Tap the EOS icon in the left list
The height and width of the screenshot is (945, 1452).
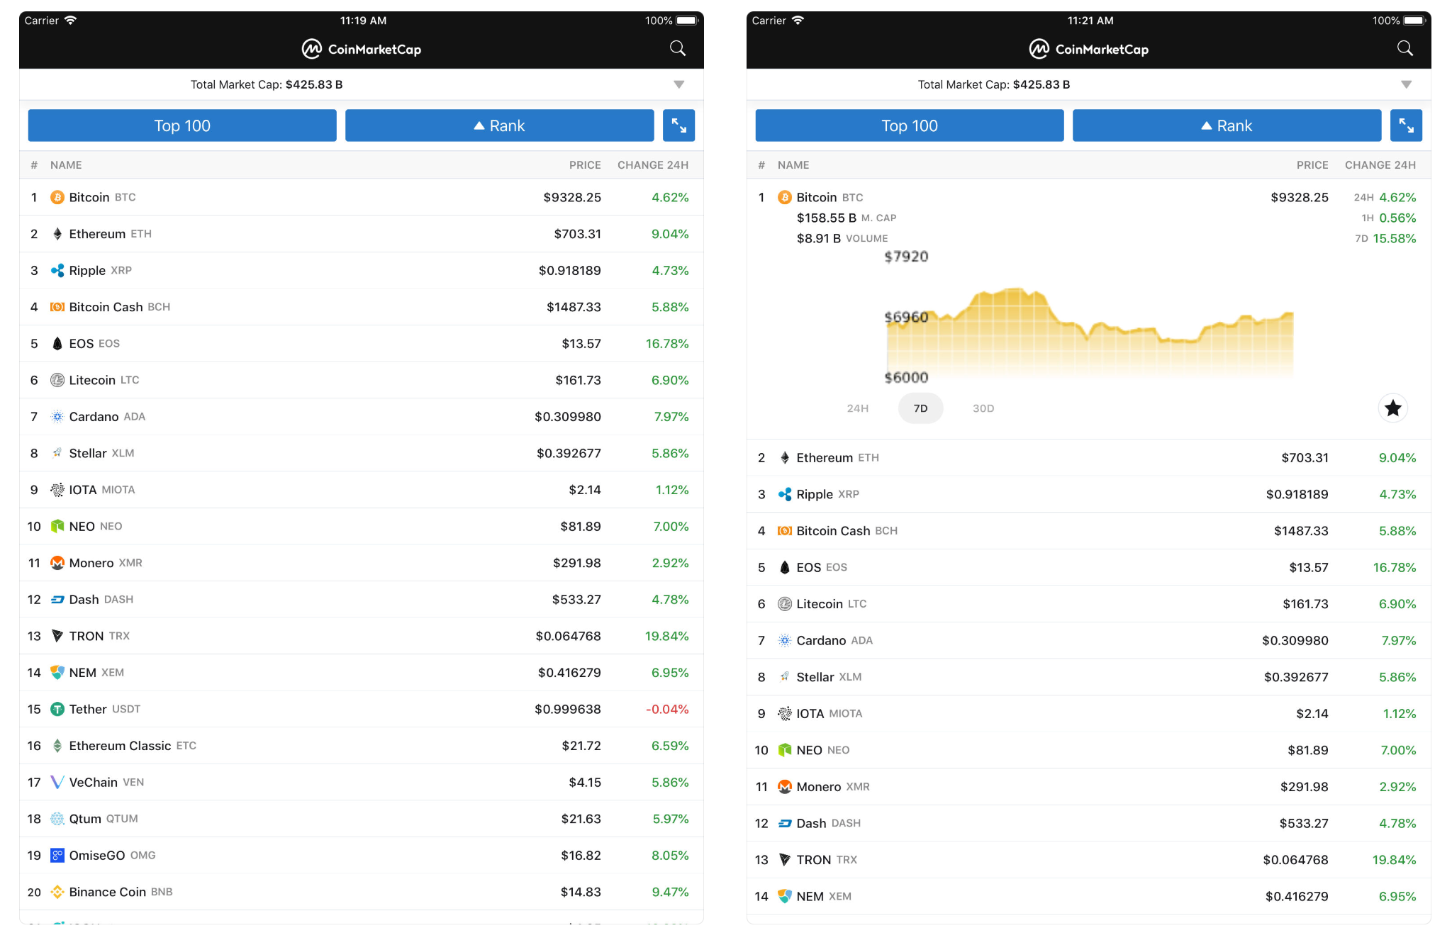(57, 343)
